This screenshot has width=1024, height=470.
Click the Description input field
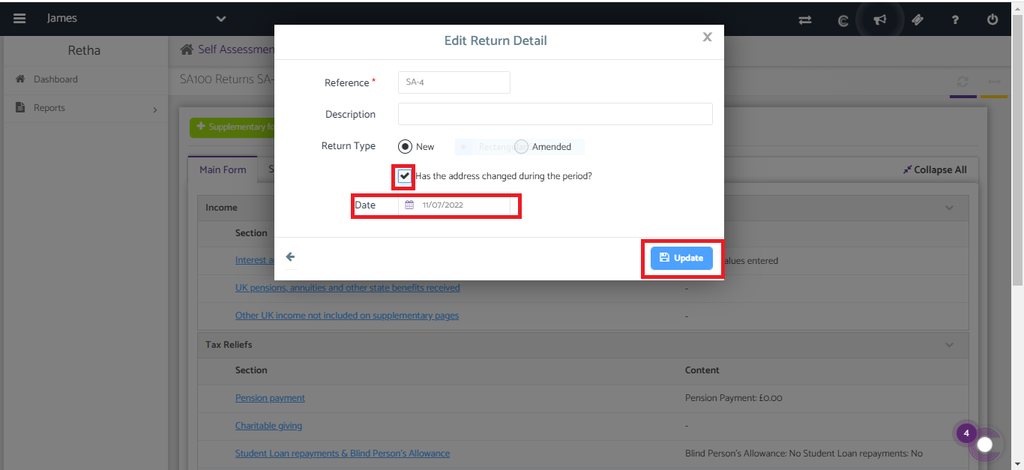(555, 114)
